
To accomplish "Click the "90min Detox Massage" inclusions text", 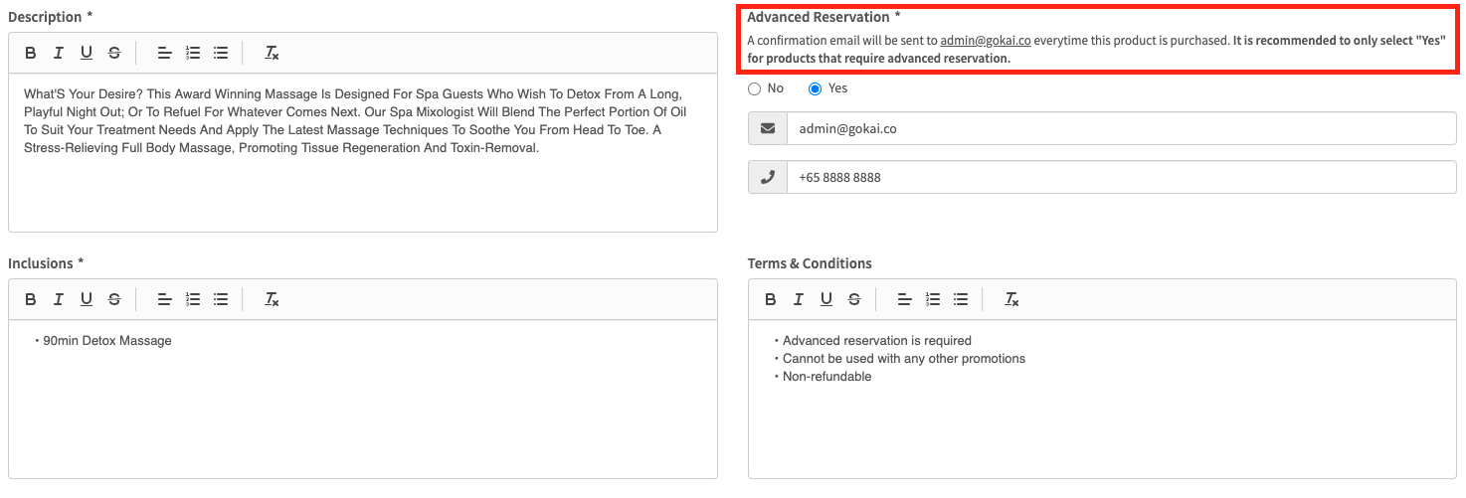I will [x=107, y=341].
